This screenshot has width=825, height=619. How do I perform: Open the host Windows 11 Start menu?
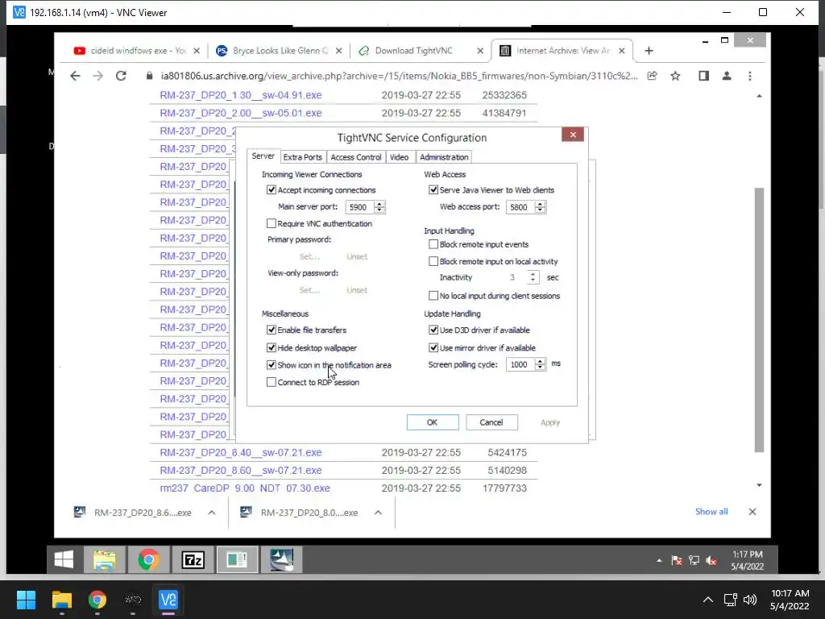click(26, 600)
